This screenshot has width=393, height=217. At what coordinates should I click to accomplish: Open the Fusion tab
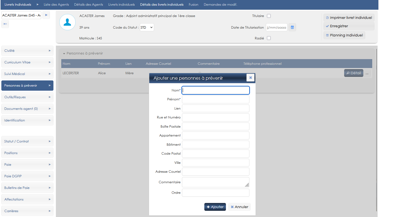(193, 5)
